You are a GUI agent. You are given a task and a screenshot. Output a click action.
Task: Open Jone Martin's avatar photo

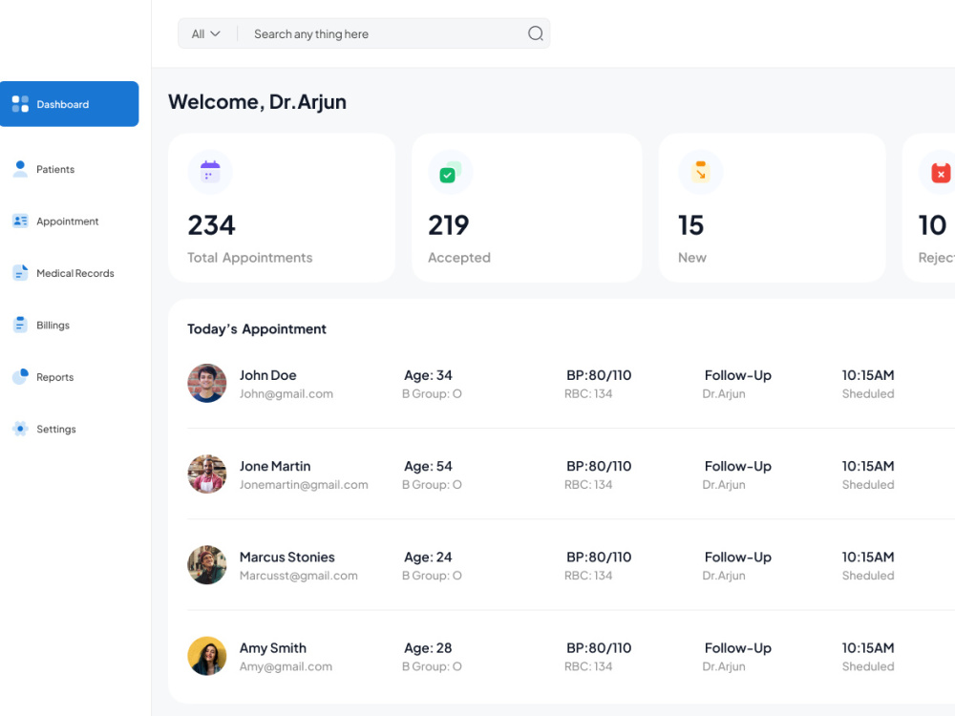click(x=207, y=474)
